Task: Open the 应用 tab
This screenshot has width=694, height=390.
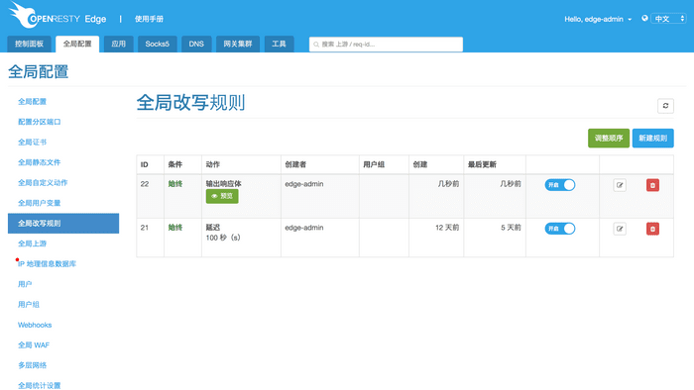Action: pyautogui.click(x=118, y=45)
